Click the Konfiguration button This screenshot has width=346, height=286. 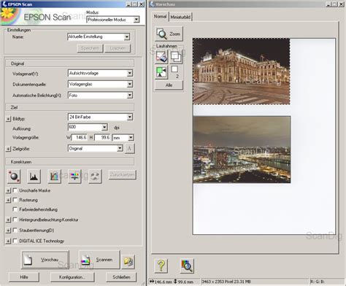coord(72,277)
